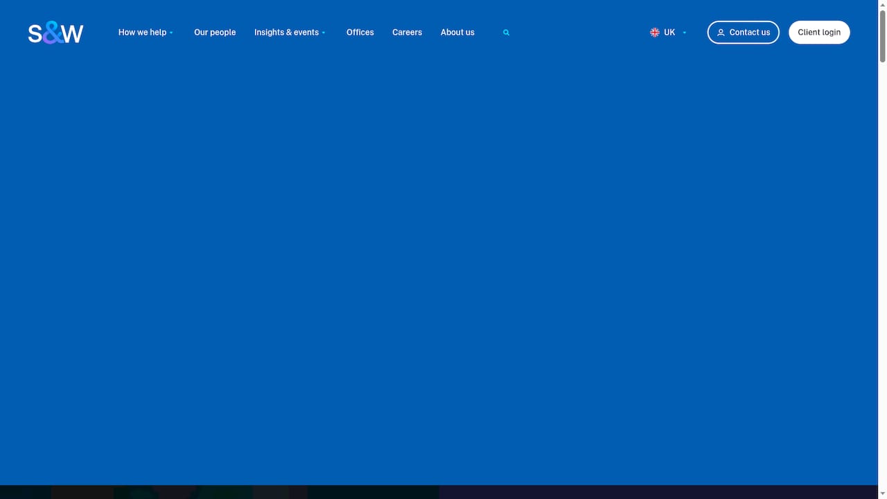Open the region dropdown arrow beside UK
The height and width of the screenshot is (499, 887).
coord(685,33)
